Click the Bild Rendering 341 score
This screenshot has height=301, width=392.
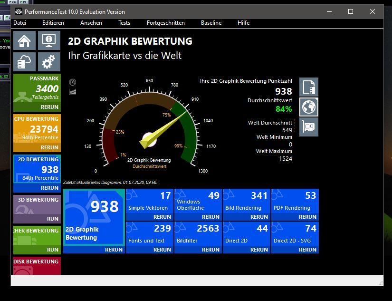259,195
